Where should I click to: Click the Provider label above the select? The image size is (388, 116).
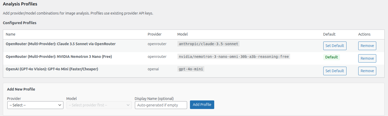(x=14, y=99)
